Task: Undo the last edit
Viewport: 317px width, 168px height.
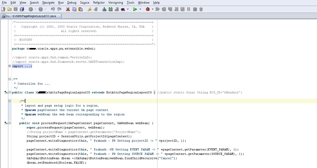Action: [x=53, y=9]
